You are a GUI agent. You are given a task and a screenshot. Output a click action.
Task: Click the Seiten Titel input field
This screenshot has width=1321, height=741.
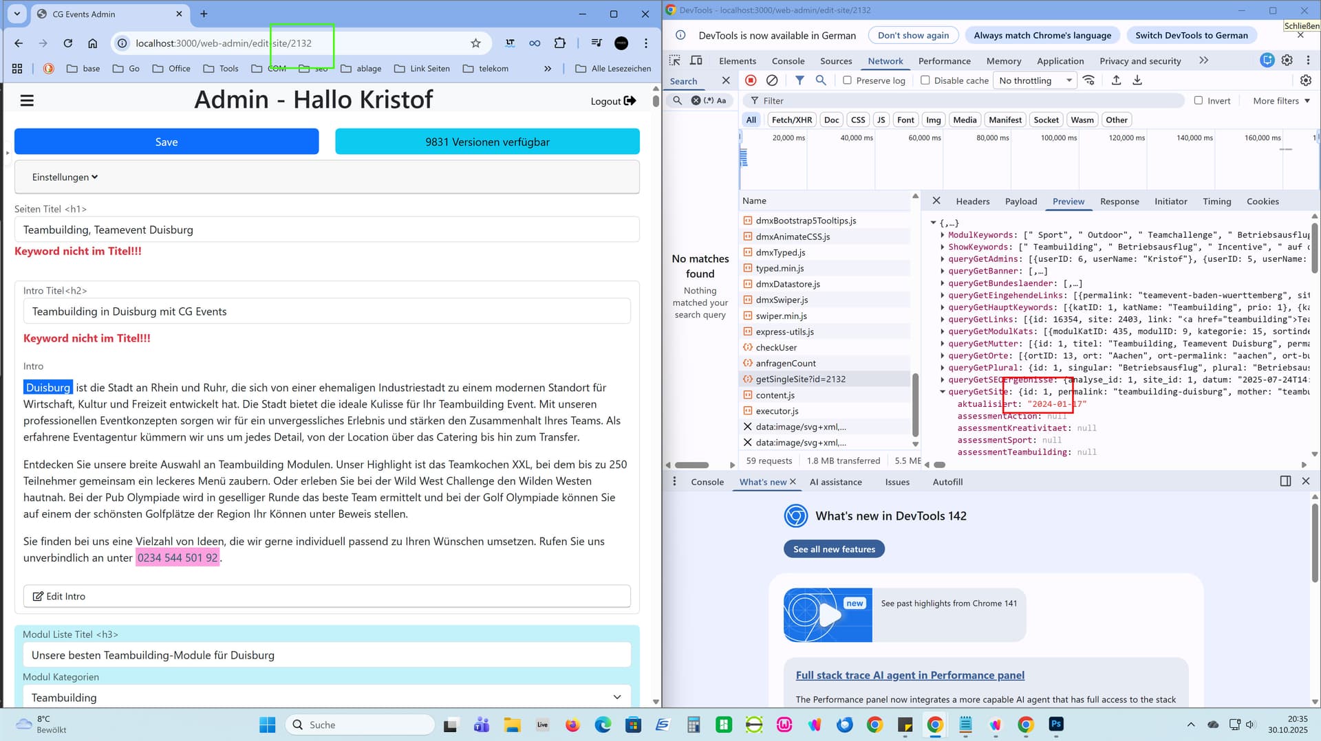pyautogui.click(x=327, y=230)
